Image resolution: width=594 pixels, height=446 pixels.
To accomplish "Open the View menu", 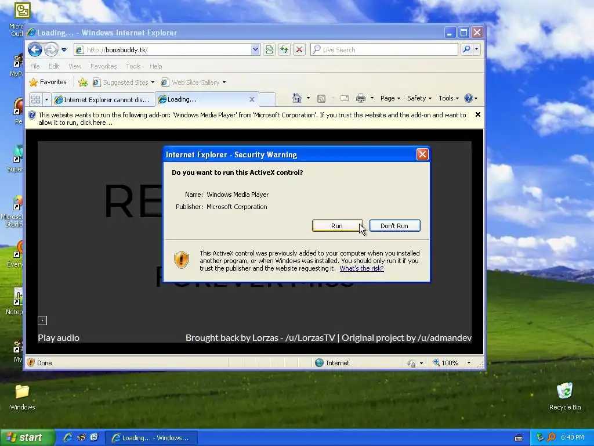I will click(75, 66).
